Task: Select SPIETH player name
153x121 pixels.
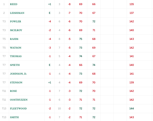Action: click(15, 65)
